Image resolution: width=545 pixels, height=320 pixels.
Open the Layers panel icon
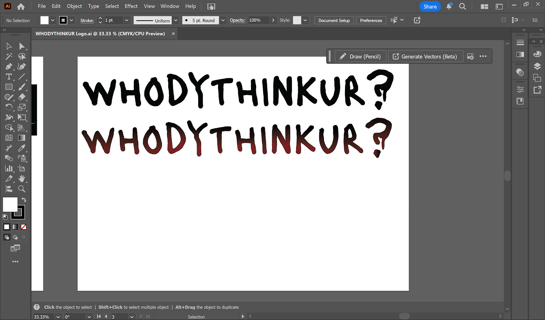tap(537, 66)
